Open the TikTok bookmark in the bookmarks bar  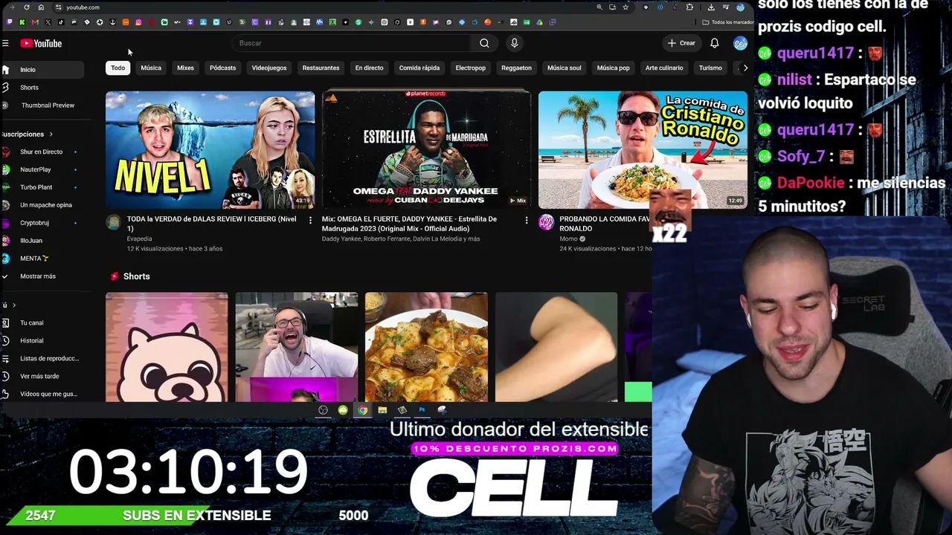point(61,22)
